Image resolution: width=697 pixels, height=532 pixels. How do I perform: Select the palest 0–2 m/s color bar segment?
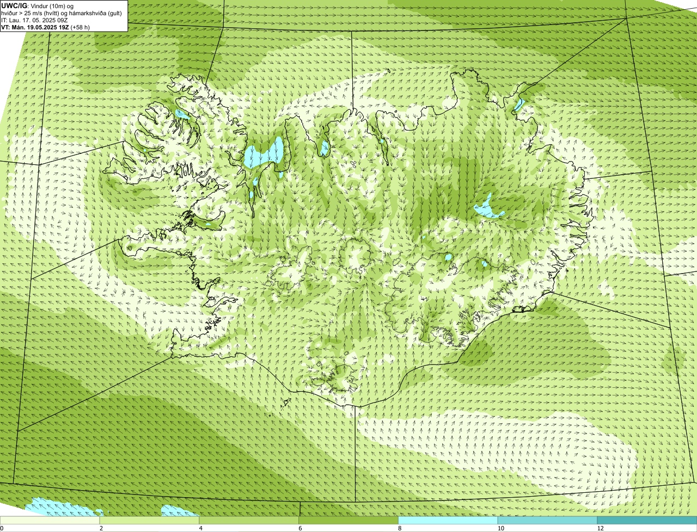click(50, 520)
